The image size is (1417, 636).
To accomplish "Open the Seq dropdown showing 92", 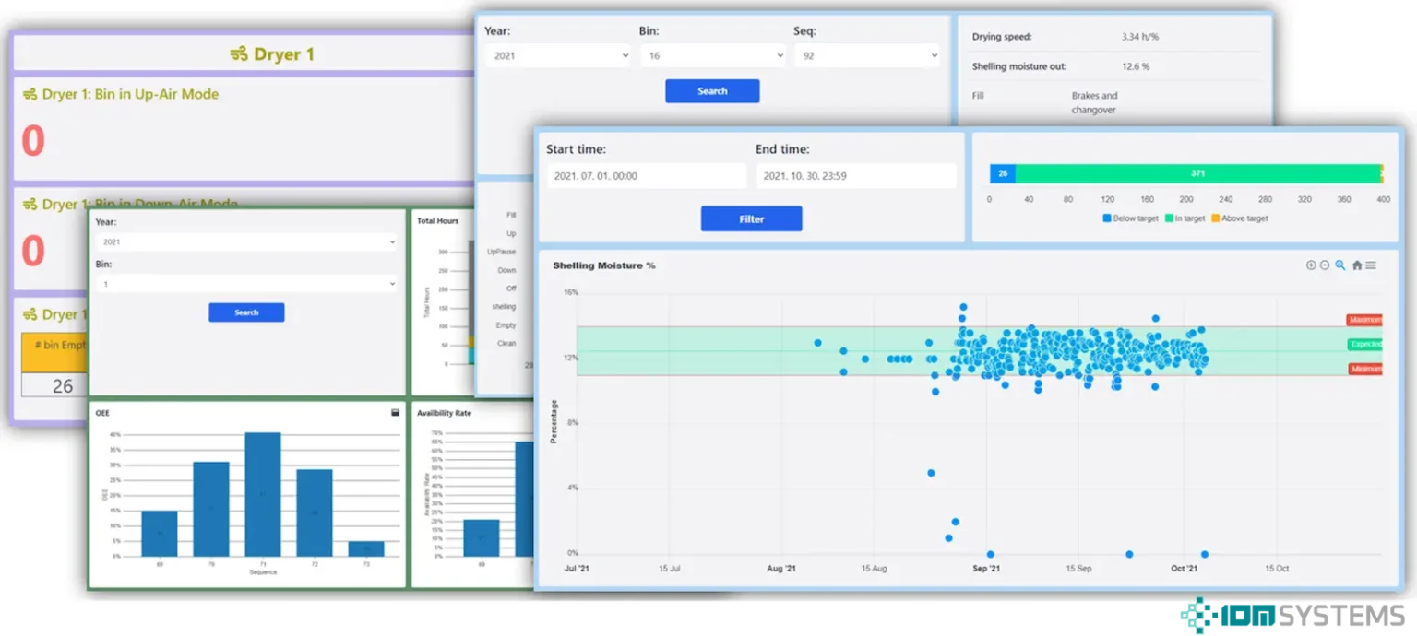I will pos(866,56).
